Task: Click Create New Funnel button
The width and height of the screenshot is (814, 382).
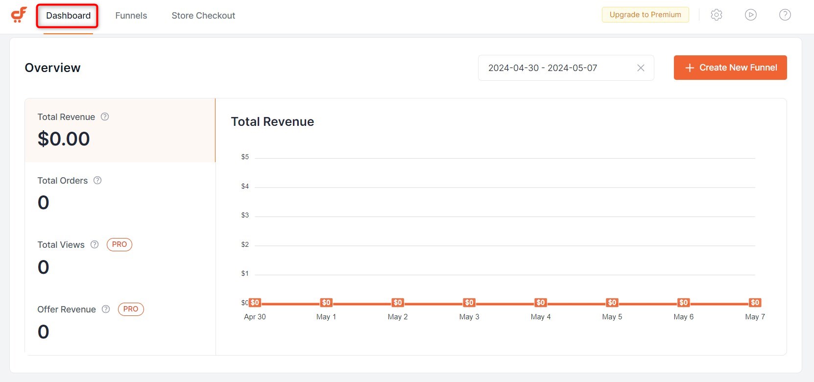Action: click(x=730, y=68)
